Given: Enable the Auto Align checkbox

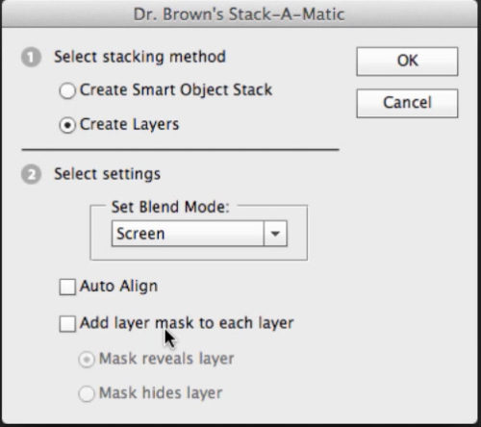Looking at the screenshot, I should tap(67, 287).
